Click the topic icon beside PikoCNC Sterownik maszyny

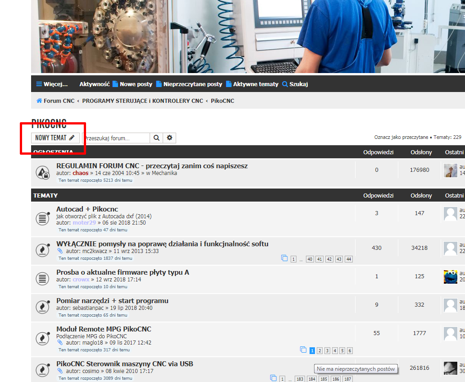[42, 370]
